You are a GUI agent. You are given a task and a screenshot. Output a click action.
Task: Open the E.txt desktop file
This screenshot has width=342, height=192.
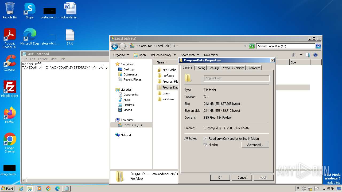point(70,37)
